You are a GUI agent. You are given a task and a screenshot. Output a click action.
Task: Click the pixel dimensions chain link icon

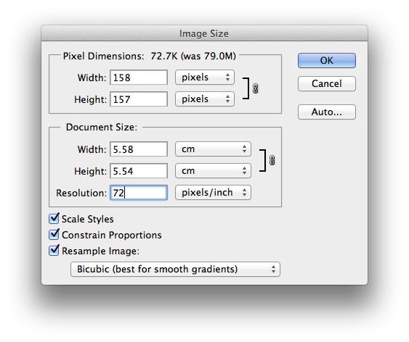tap(256, 88)
